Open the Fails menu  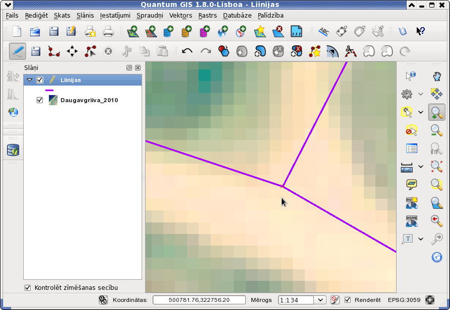tap(12, 16)
